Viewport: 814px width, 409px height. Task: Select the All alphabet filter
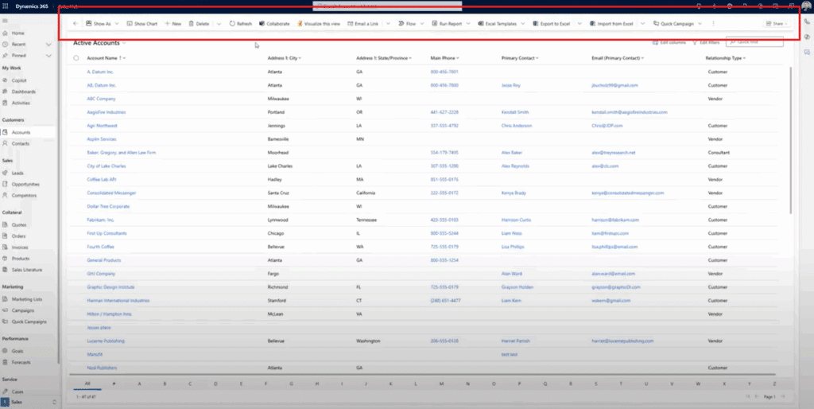(x=87, y=384)
